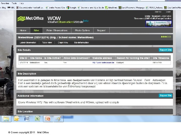Open Exeter Airport Obs bookmark
The height and width of the screenshot is (136, 181).
(56, 8)
